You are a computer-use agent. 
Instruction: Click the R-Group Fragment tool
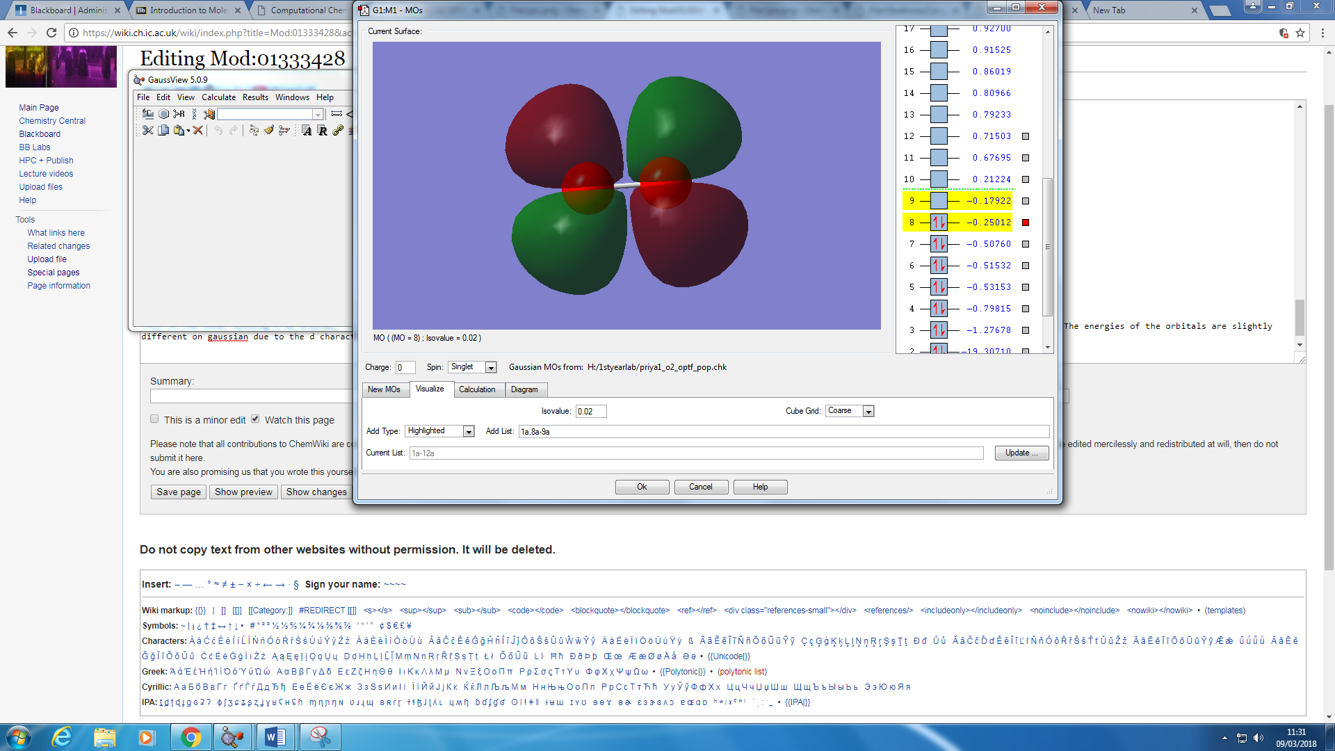(179, 114)
